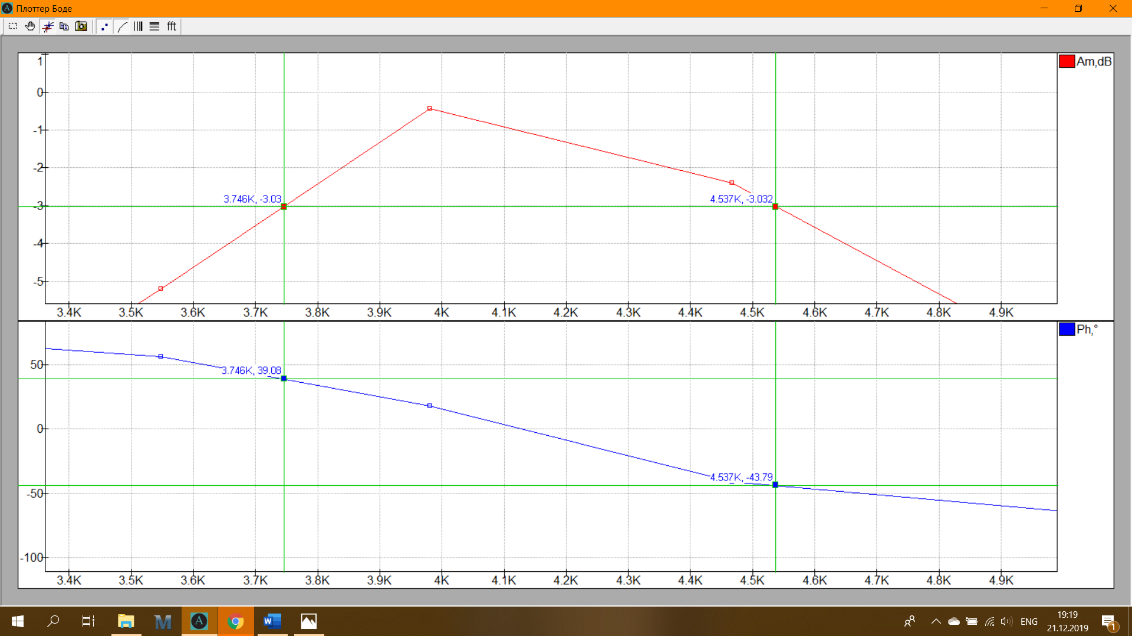Open File Explorer from the taskbar
Image resolution: width=1132 pixels, height=636 pixels.
(x=126, y=621)
